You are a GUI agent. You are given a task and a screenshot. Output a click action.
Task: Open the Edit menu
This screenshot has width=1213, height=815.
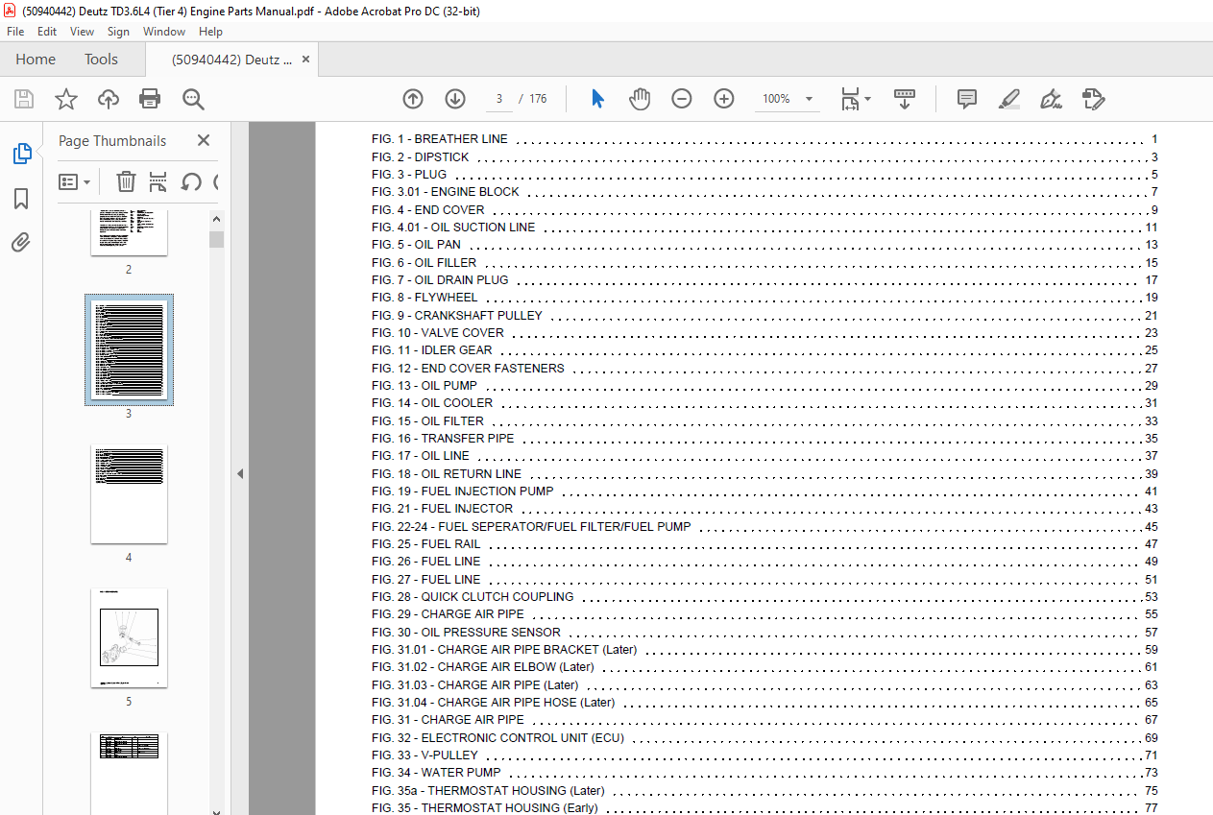tap(47, 32)
